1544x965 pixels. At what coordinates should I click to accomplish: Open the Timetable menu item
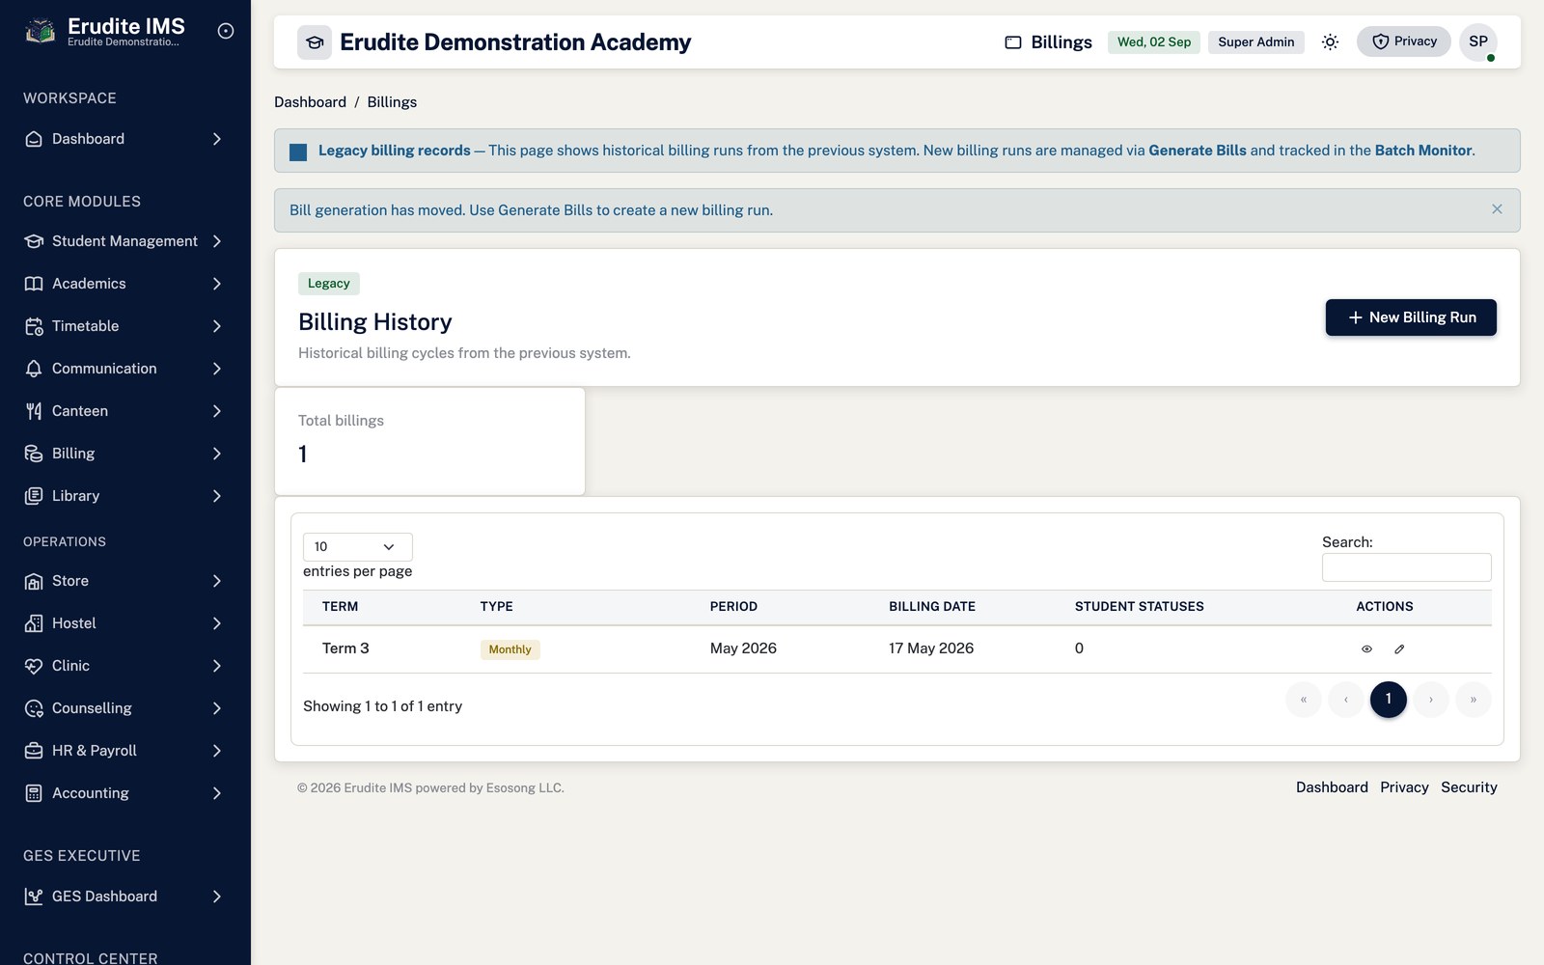[124, 326]
